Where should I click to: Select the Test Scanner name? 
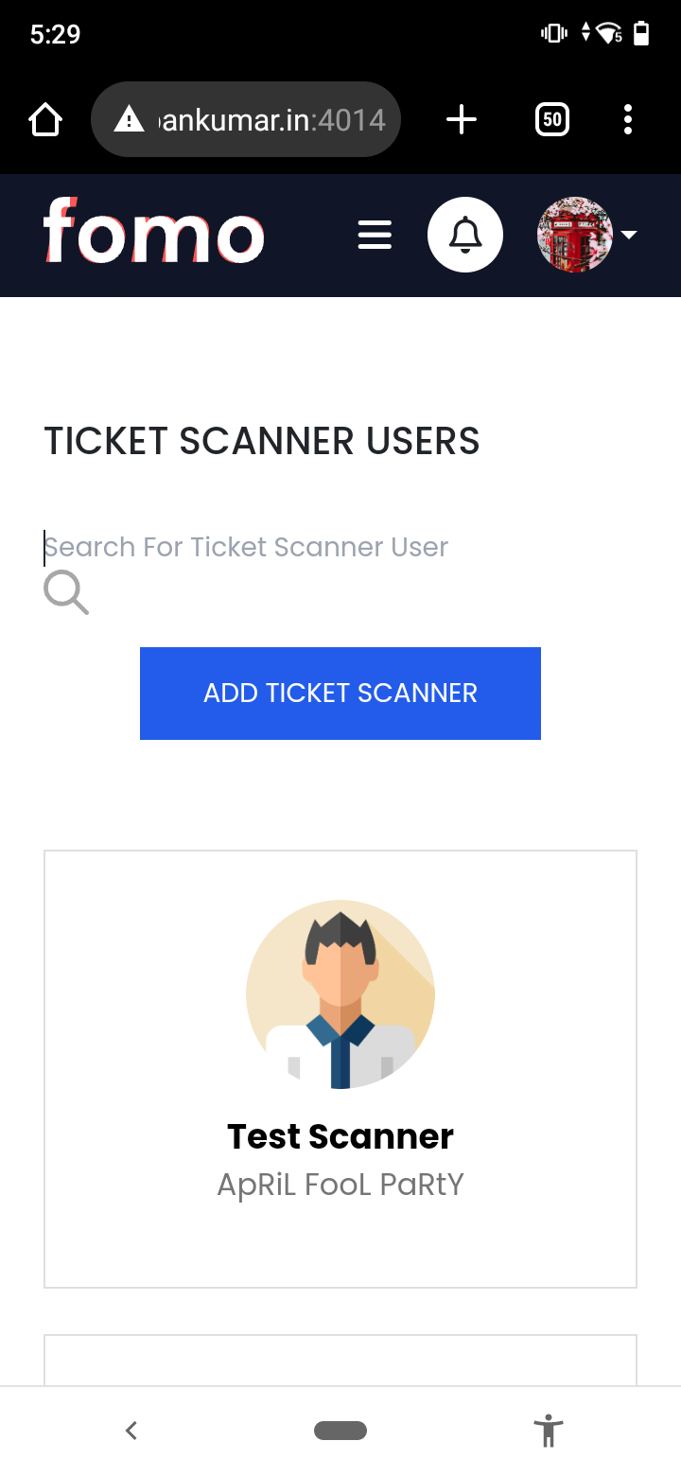(340, 1136)
